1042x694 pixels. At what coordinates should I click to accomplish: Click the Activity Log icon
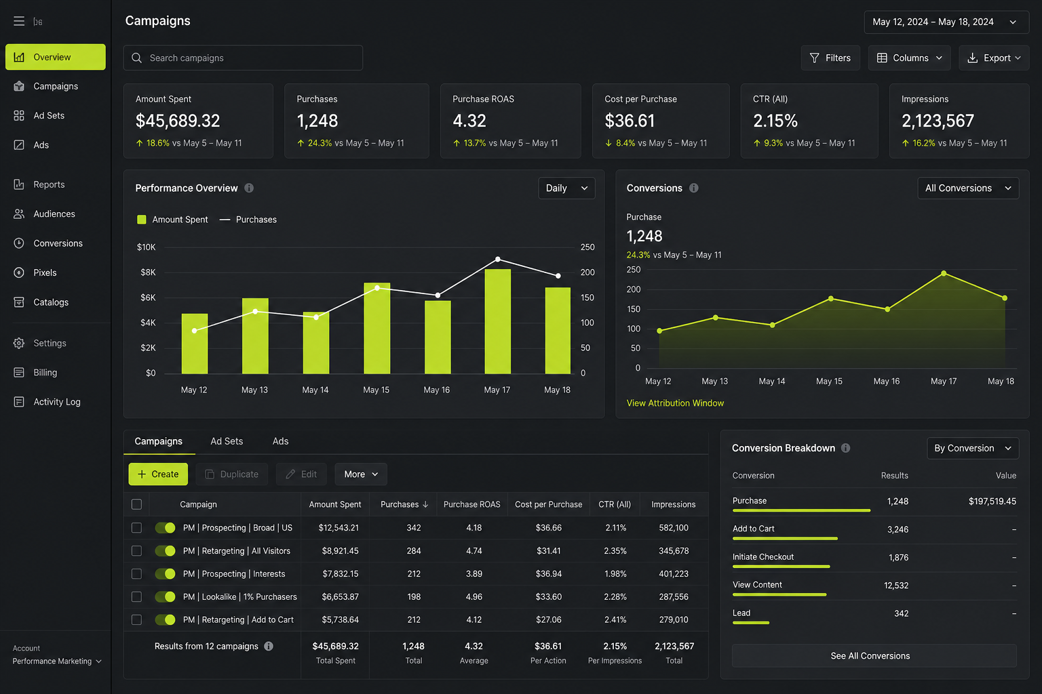point(19,402)
